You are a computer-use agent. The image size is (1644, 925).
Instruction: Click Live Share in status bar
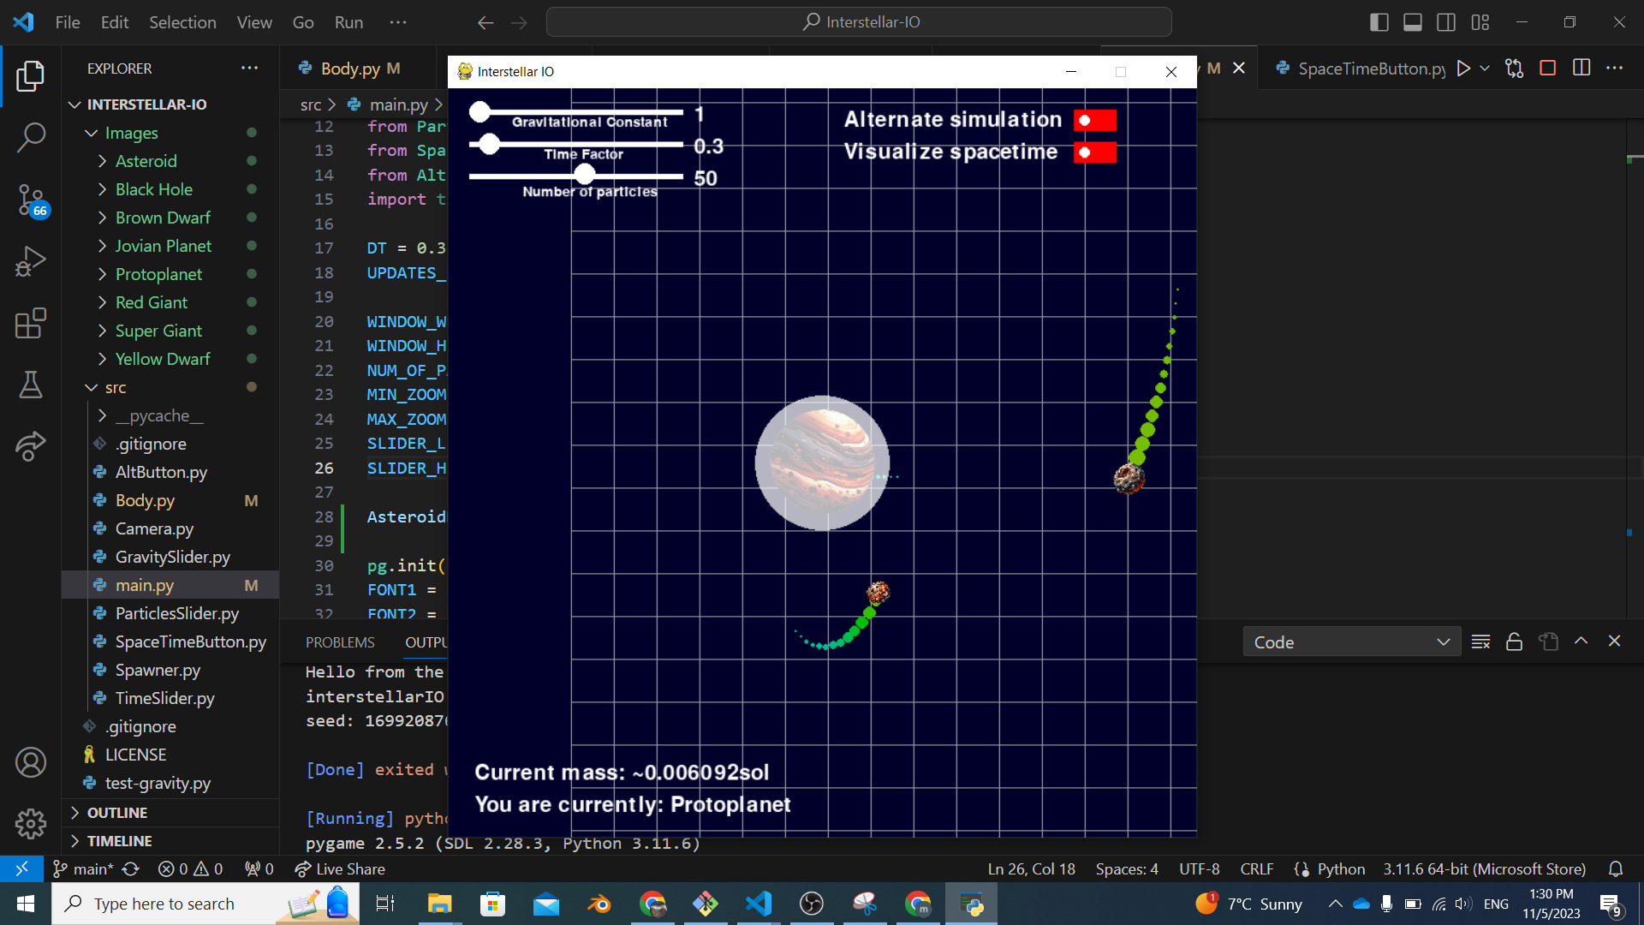click(340, 869)
